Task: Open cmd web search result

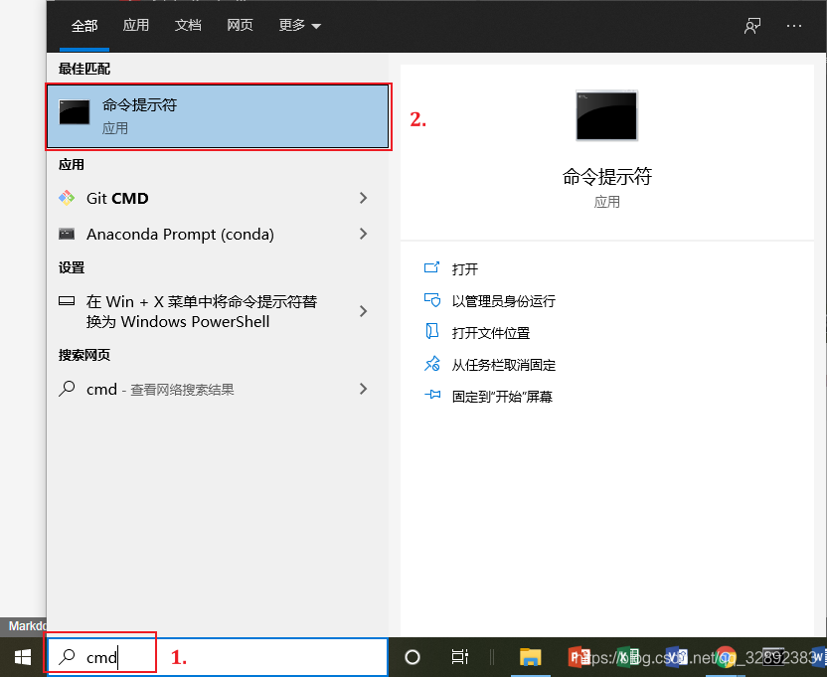Action: coord(213,390)
